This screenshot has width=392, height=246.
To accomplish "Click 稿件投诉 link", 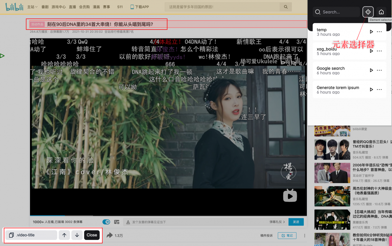I will pyautogui.click(x=266, y=236).
